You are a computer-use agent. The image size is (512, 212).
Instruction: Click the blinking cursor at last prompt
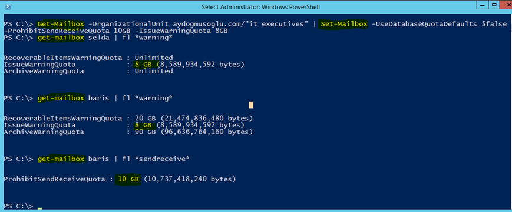coord(39,208)
